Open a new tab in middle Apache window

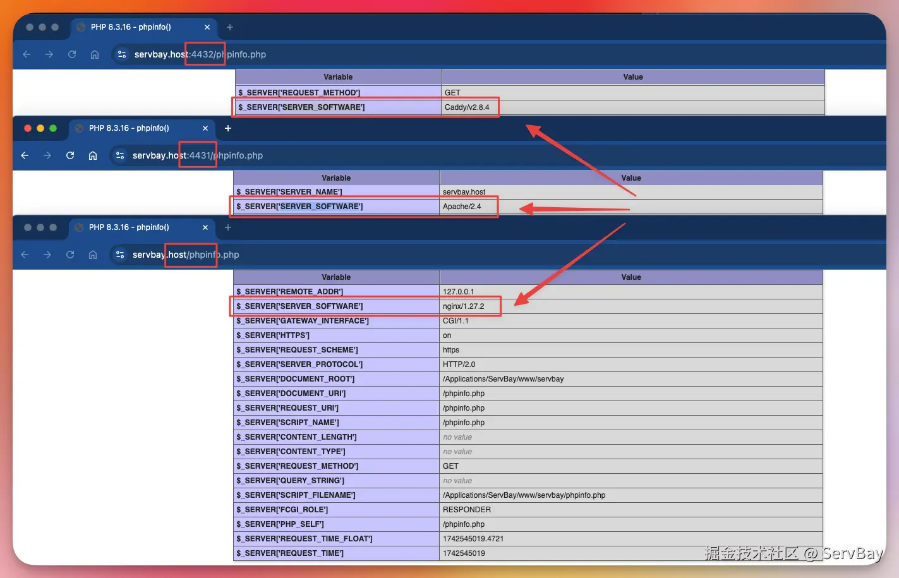click(x=228, y=128)
